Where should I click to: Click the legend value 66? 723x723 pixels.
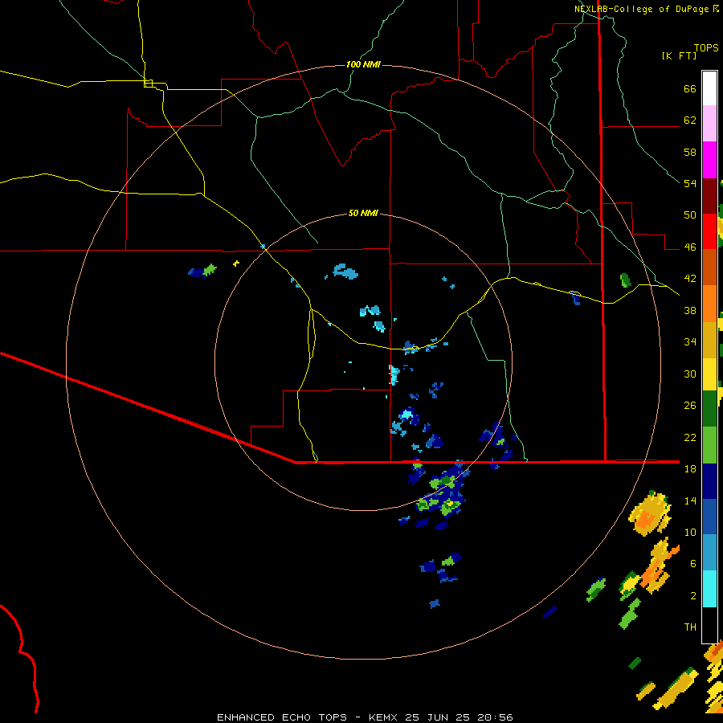(x=690, y=89)
